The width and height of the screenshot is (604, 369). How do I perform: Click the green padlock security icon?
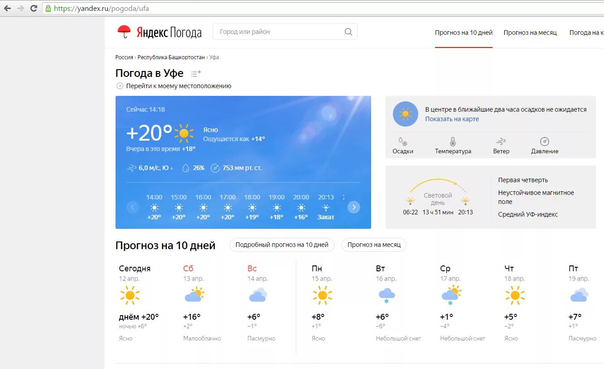tap(48, 8)
